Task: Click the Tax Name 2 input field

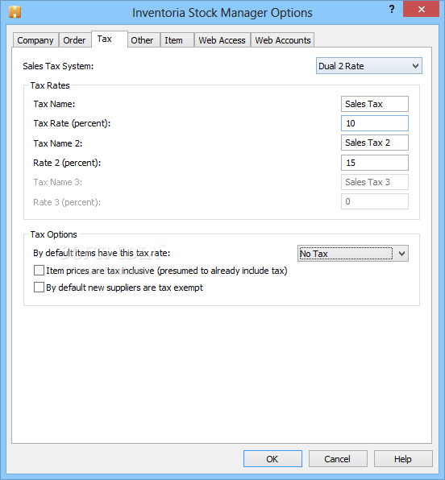Action: (375, 143)
